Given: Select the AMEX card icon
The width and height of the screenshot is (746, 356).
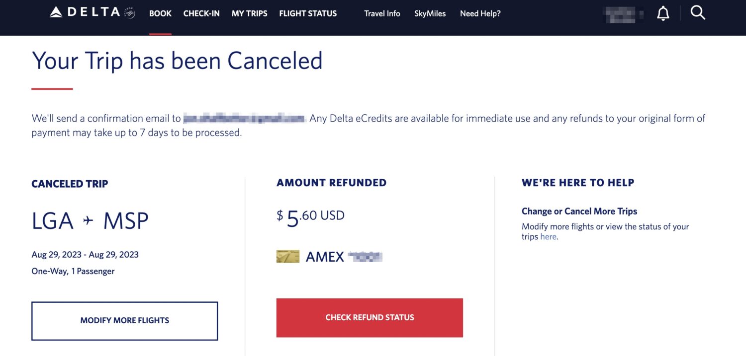Looking at the screenshot, I should coord(287,256).
